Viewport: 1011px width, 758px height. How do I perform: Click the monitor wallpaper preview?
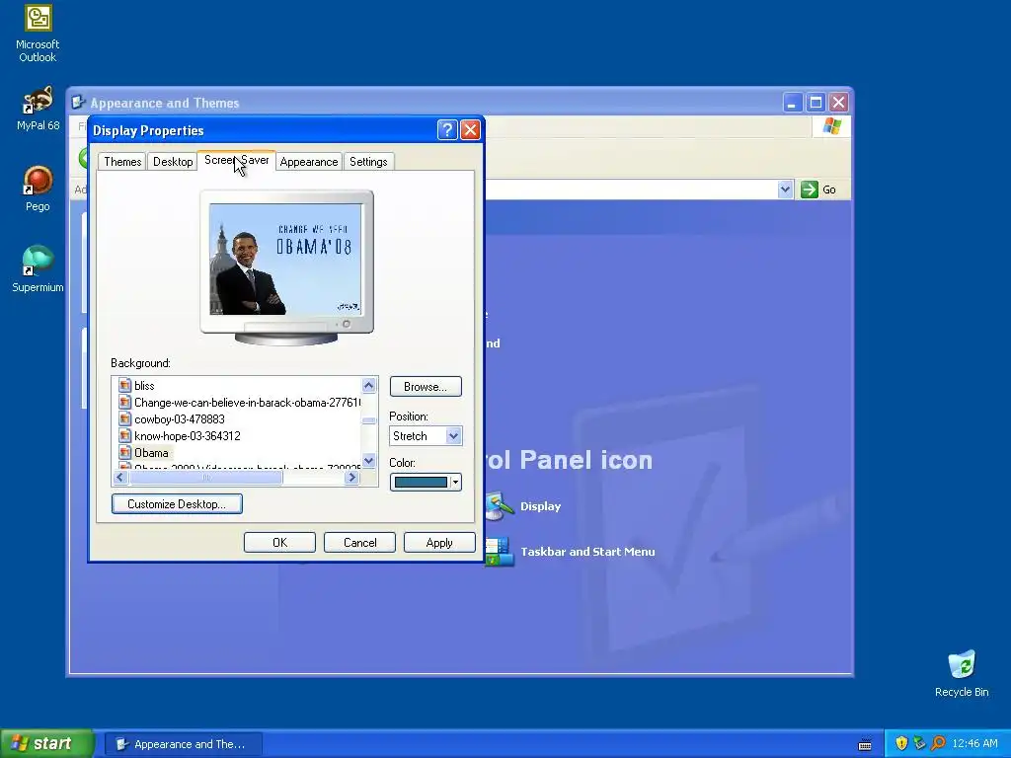tap(285, 260)
